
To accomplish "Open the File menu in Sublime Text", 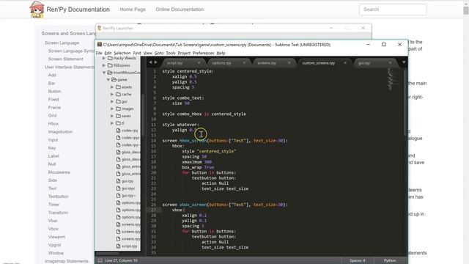I will click(x=99, y=53).
